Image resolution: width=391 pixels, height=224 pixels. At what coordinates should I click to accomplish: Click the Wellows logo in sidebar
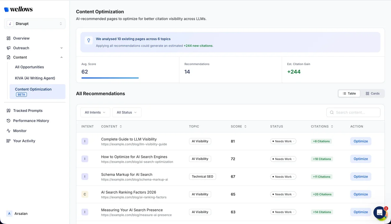(18, 9)
